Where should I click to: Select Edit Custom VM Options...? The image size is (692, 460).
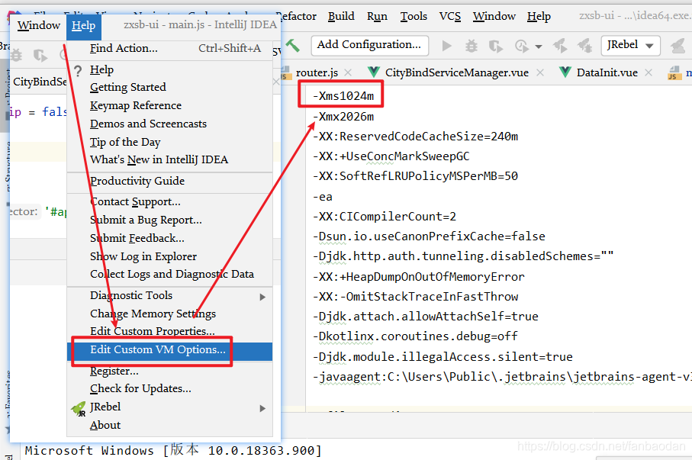170,350
